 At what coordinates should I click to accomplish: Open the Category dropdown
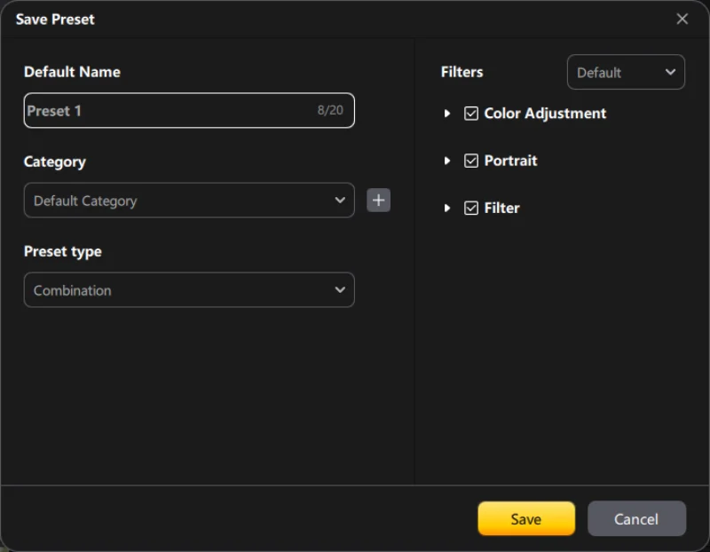(x=189, y=200)
